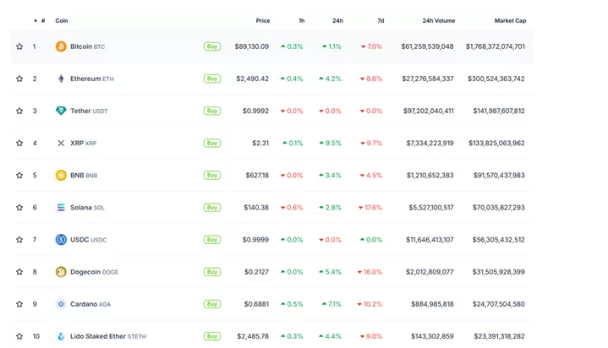Click the XRP coin logo icon

pyautogui.click(x=61, y=143)
